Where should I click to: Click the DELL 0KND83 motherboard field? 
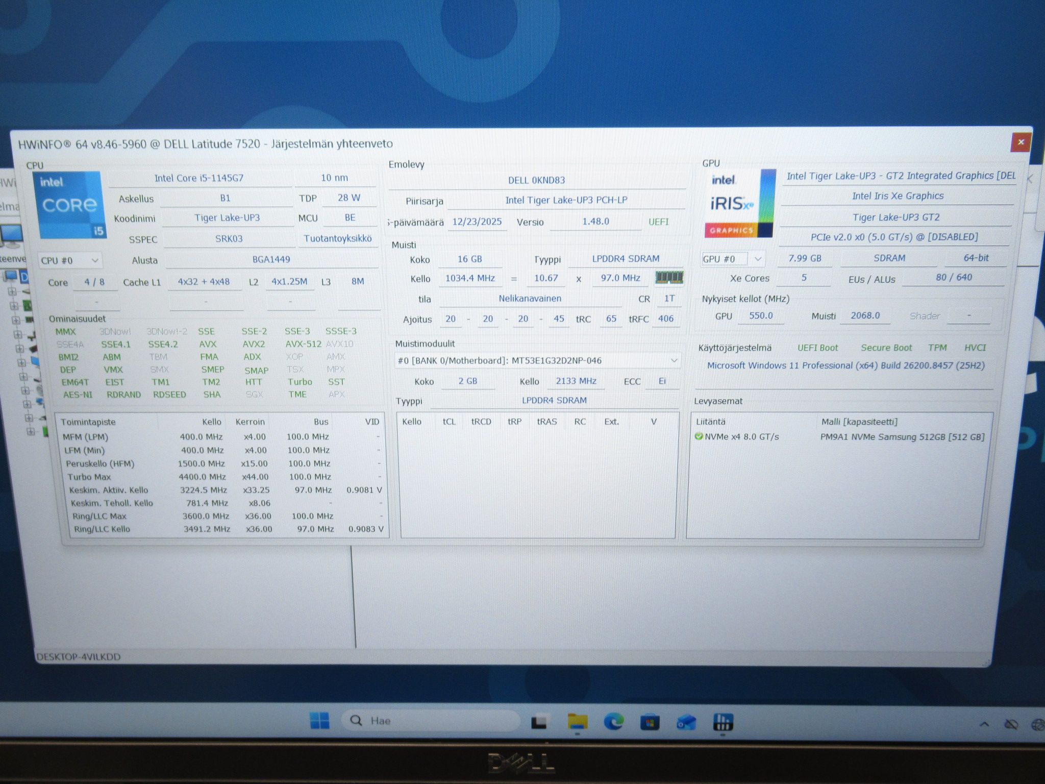point(537,180)
